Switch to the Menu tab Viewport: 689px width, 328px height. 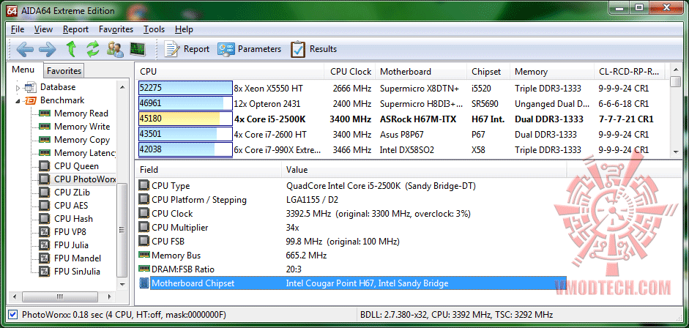pyautogui.click(x=23, y=70)
